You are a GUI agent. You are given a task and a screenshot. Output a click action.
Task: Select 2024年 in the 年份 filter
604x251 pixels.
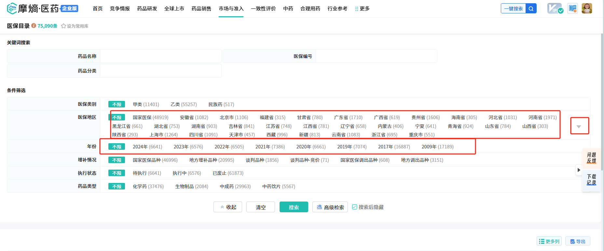pos(147,147)
